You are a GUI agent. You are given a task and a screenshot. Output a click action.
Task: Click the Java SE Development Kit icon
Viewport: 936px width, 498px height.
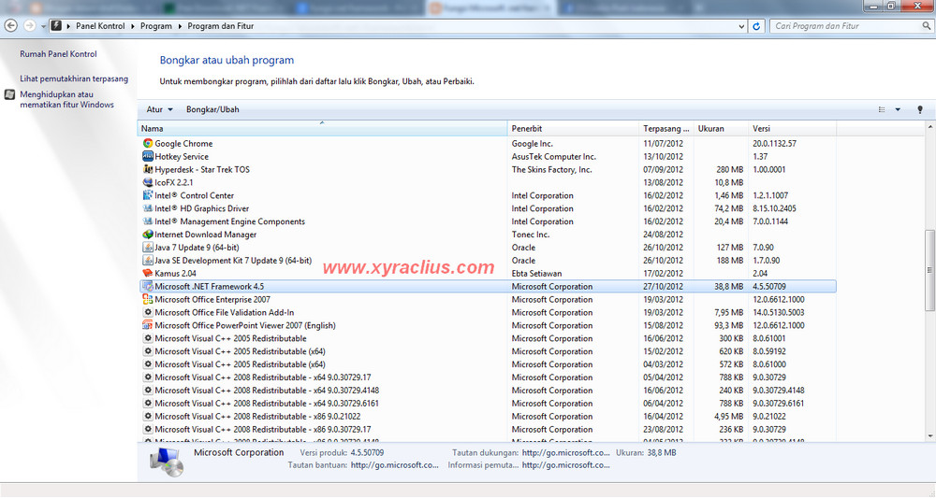148,261
